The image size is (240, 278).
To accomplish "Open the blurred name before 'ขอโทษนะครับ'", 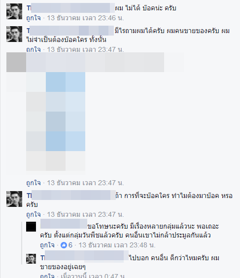I will (64, 224).
